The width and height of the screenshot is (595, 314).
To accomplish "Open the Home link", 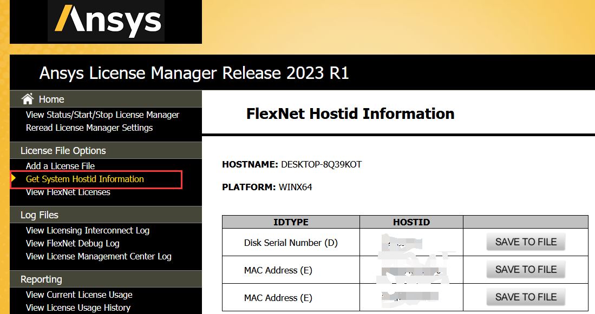I will 51,99.
